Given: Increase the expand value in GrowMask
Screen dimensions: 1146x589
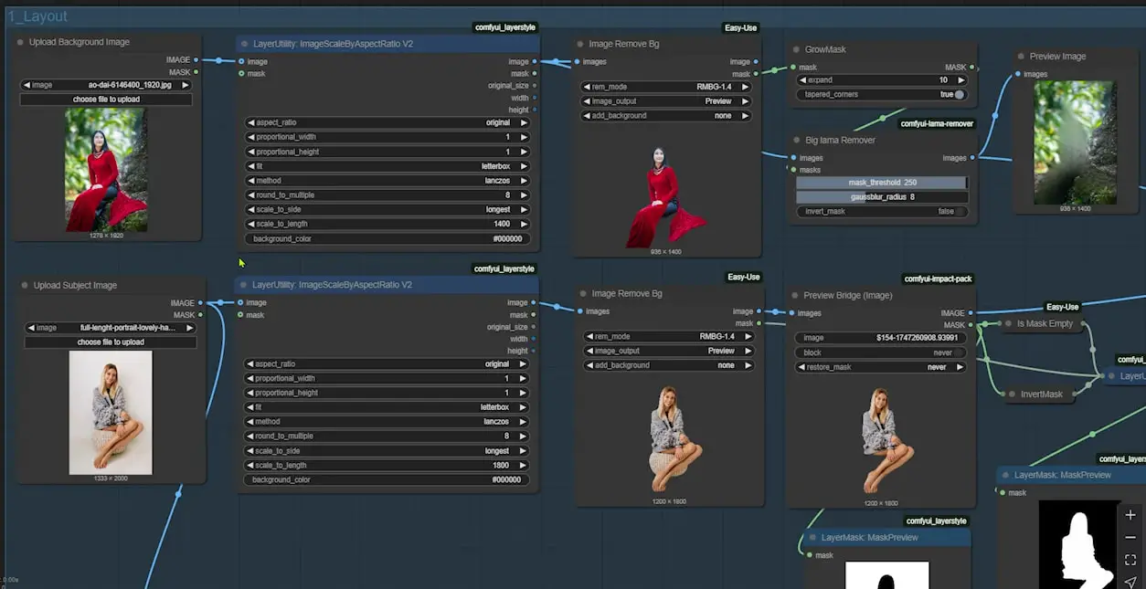Looking at the screenshot, I should pyautogui.click(x=960, y=80).
